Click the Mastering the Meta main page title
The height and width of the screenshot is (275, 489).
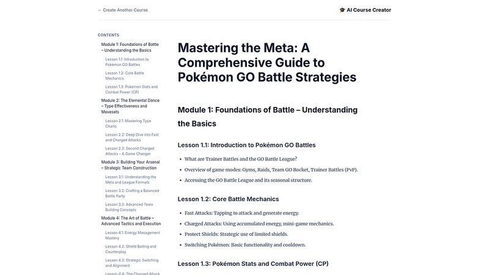pyautogui.click(x=267, y=62)
